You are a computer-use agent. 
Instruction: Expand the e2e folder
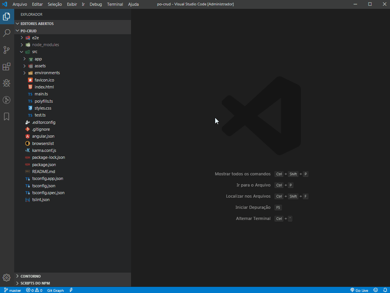(22, 38)
